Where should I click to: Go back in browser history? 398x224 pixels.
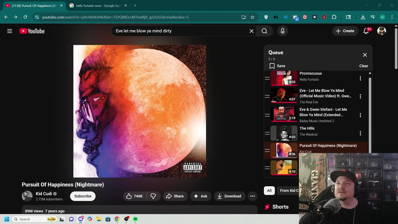[6, 17]
